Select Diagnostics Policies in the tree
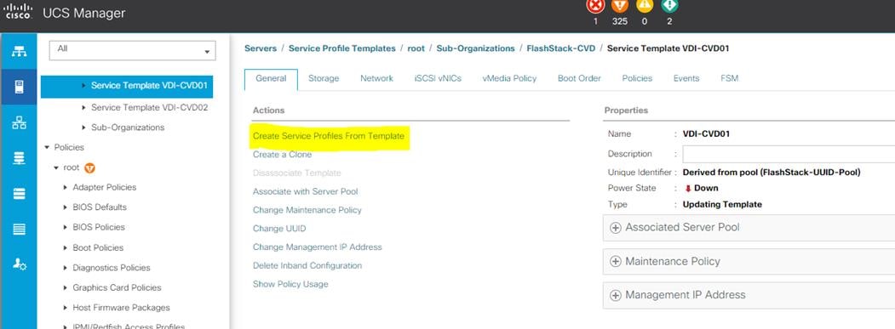The width and height of the screenshot is (895, 329). (112, 268)
